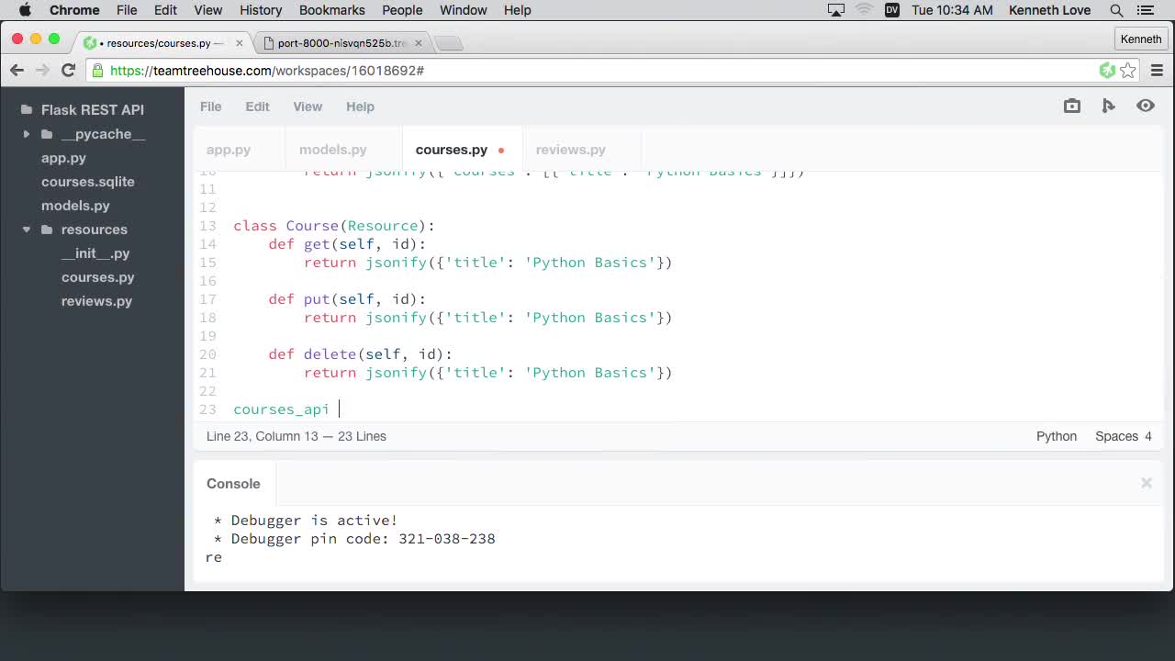Collapse the resources folder in the sidebar
This screenshot has width=1175, height=661.
click(x=27, y=230)
